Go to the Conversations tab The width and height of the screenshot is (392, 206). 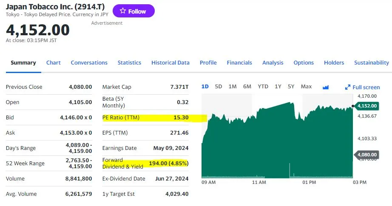tap(89, 63)
